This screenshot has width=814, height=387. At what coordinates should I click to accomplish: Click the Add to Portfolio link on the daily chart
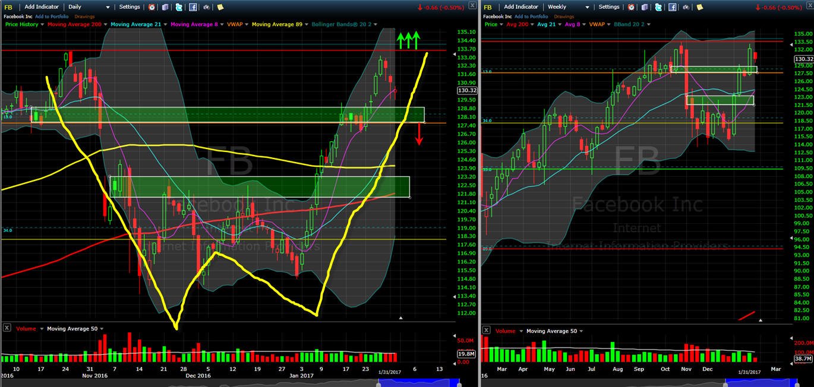tap(52, 17)
